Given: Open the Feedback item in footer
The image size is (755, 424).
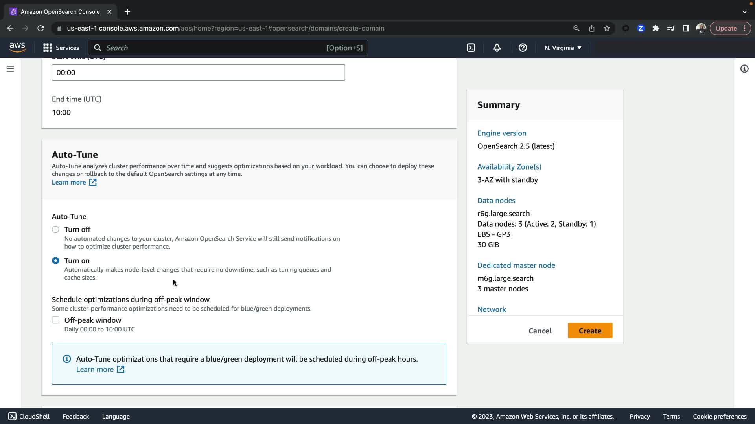Looking at the screenshot, I should 75,416.
